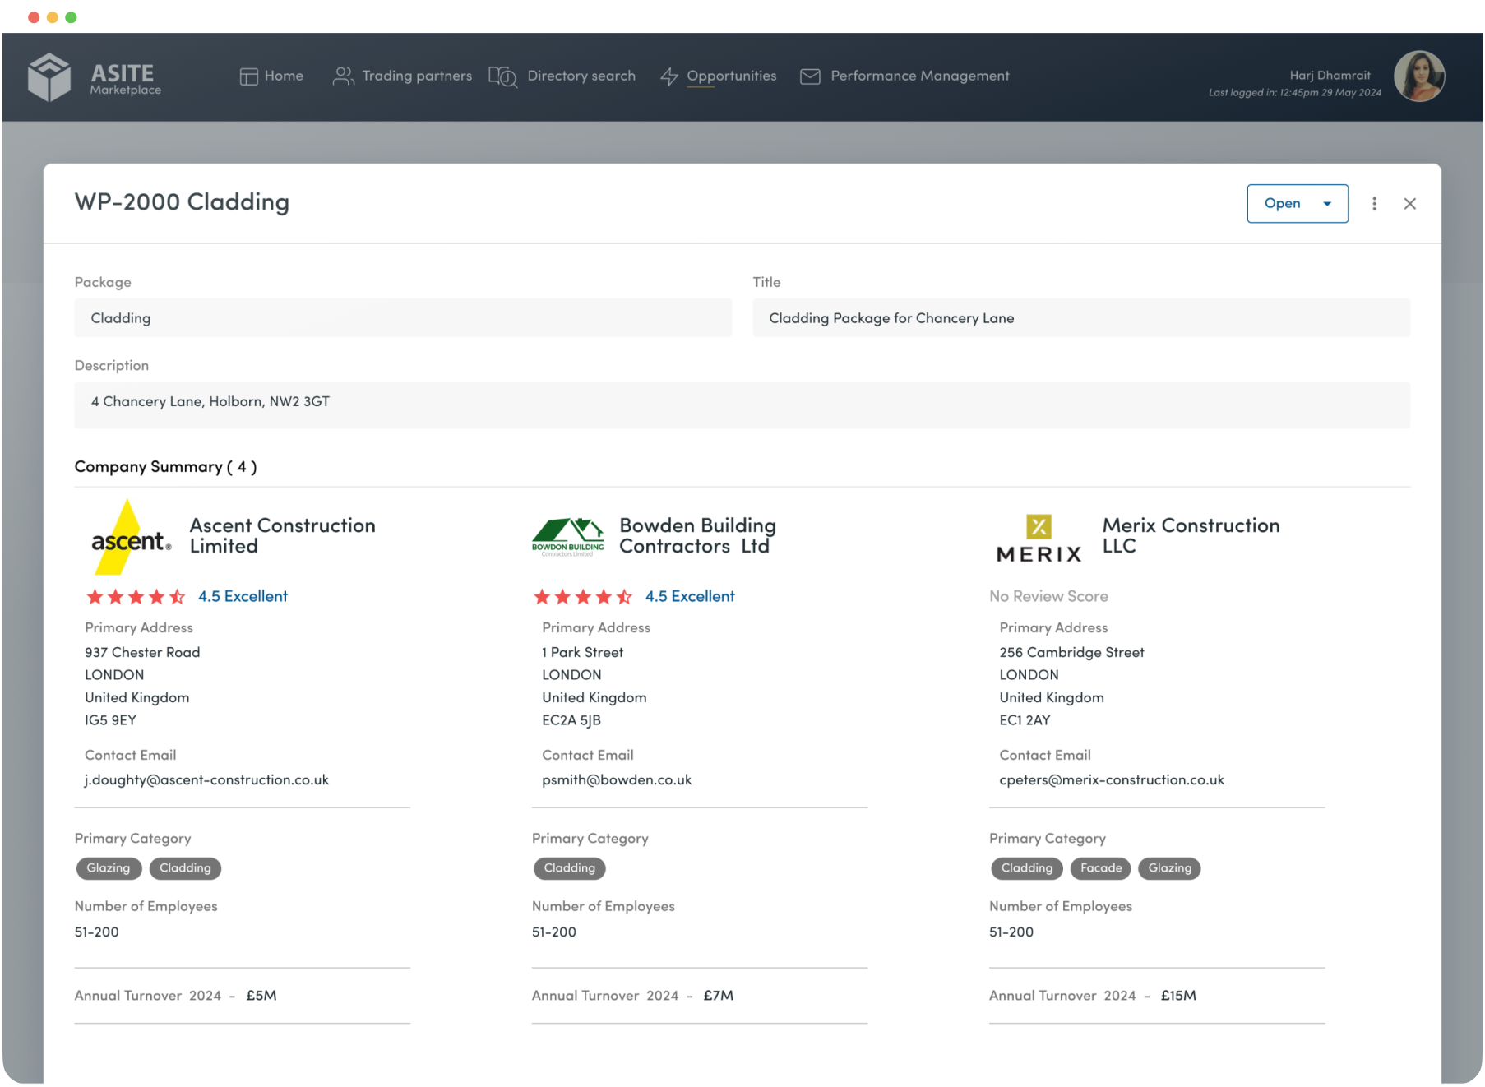Viewport: 1485px width, 1087px height.
Task: Open Directory search via its icon
Action: tap(502, 76)
